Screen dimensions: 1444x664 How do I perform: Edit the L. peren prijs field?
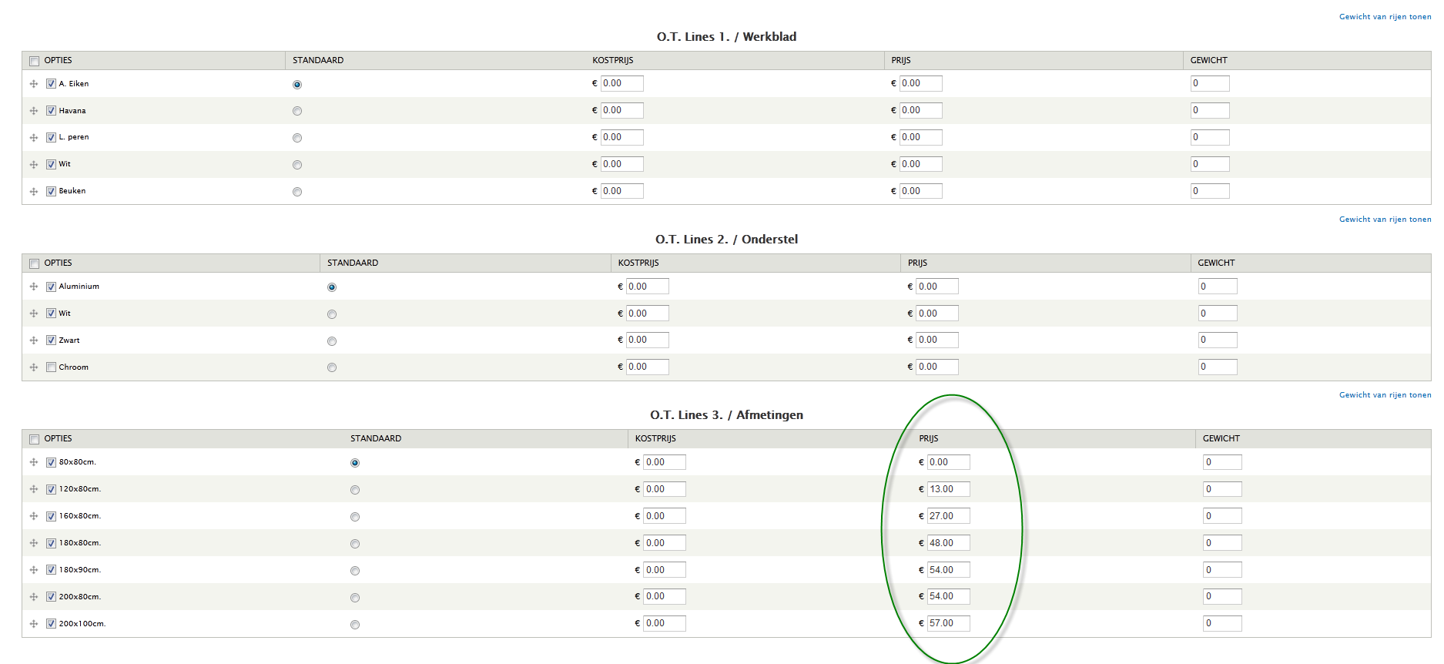point(920,137)
